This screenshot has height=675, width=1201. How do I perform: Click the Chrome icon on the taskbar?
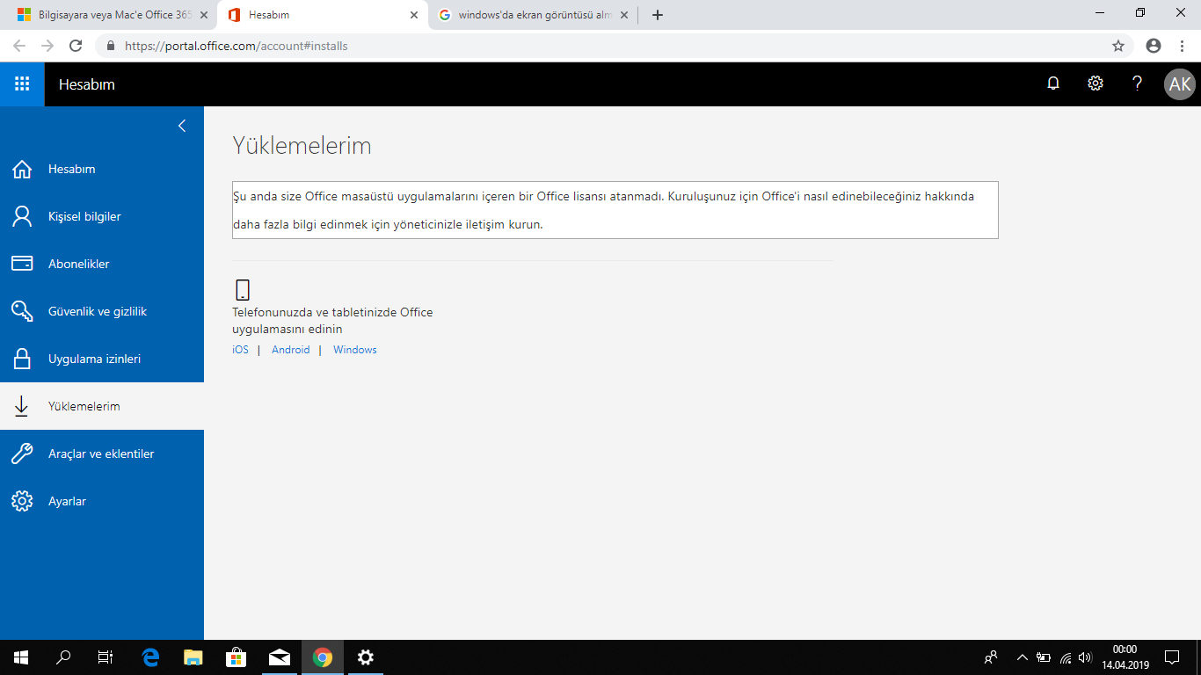pyautogui.click(x=323, y=657)
